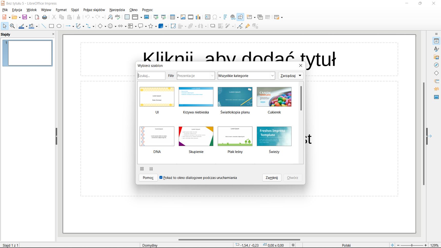Select the Cukierek template thumbnail
The height and width of the screenshot is (248, 441).
(x=274, y=97)
